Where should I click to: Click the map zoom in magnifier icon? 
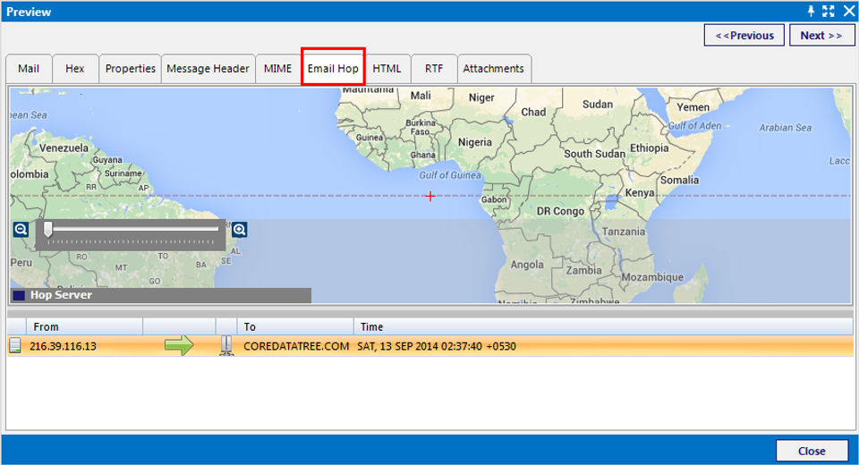click(x=239, y=229)
